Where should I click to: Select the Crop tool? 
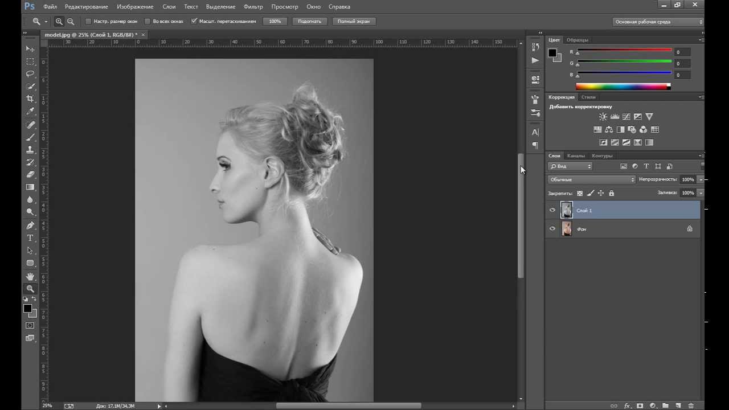click(30, 99)
